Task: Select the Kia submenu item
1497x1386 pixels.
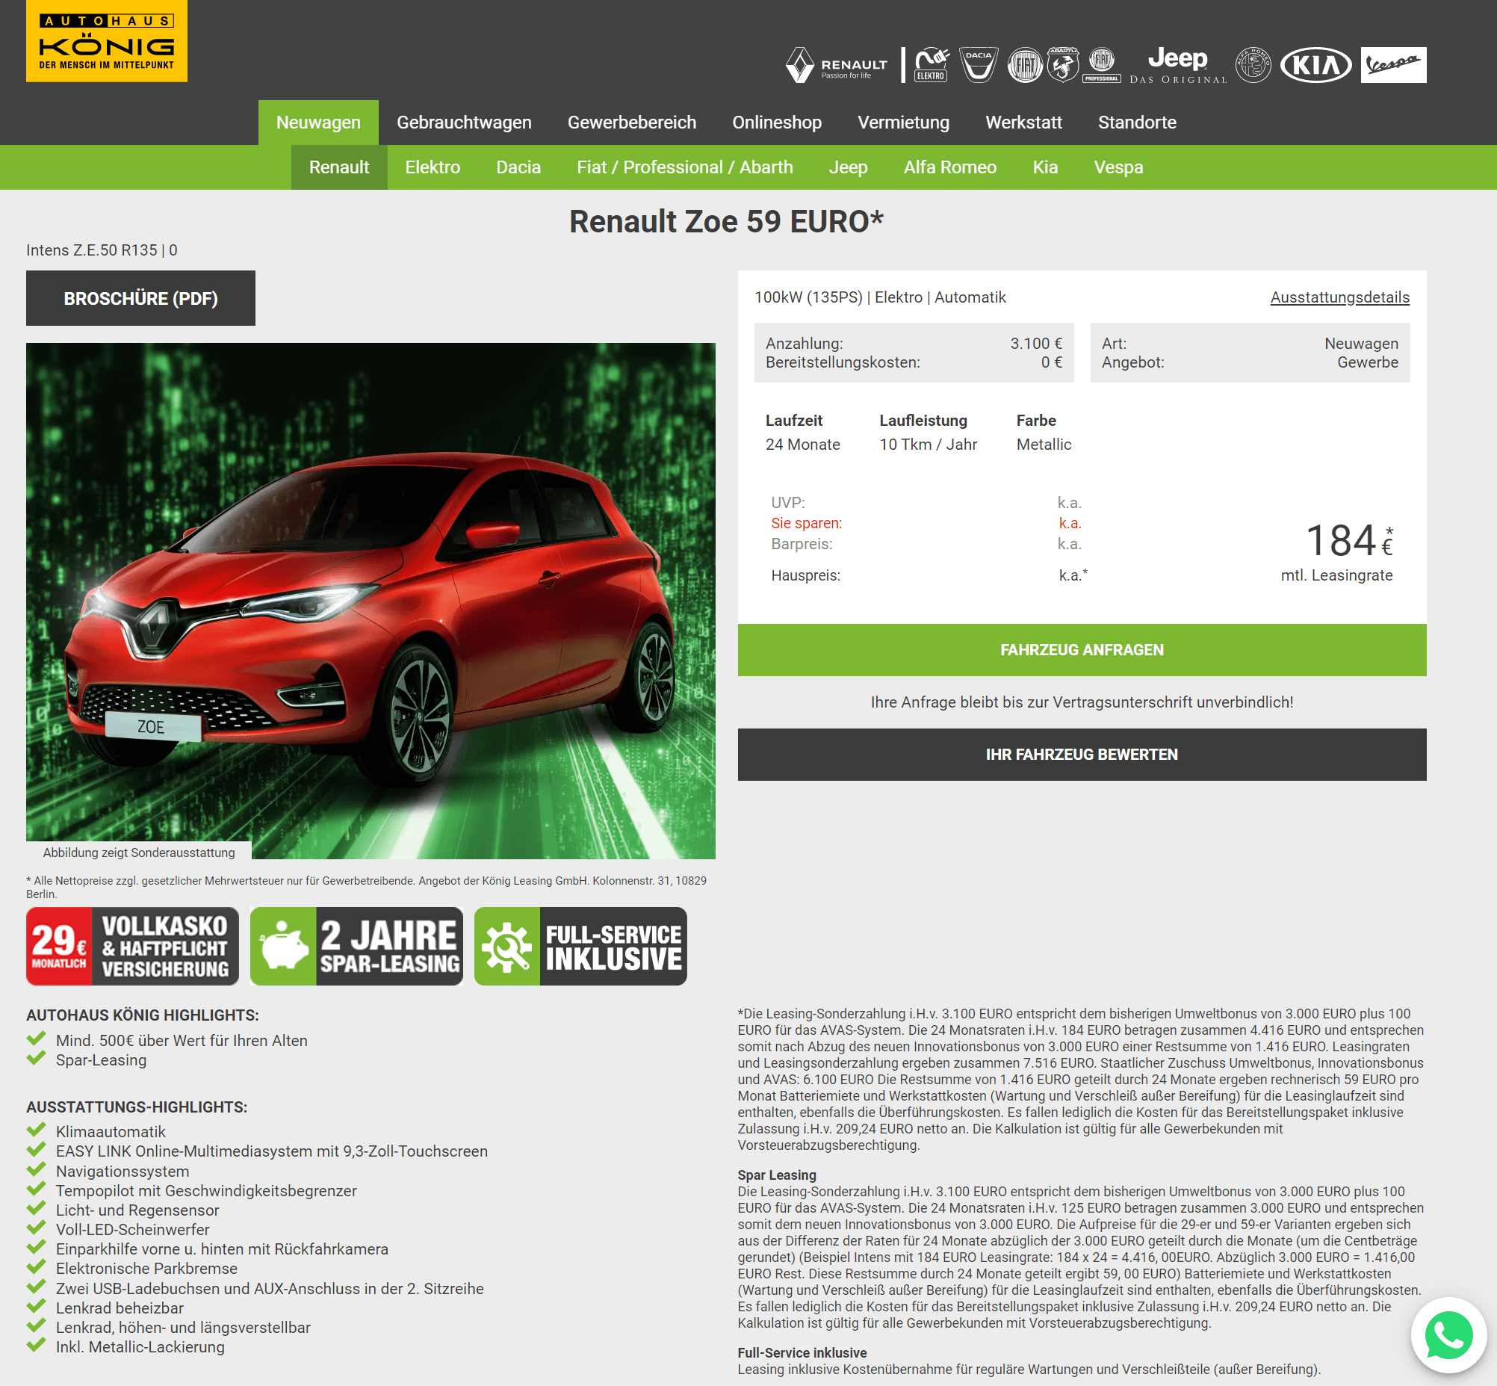Action: tap(1045, 167)
